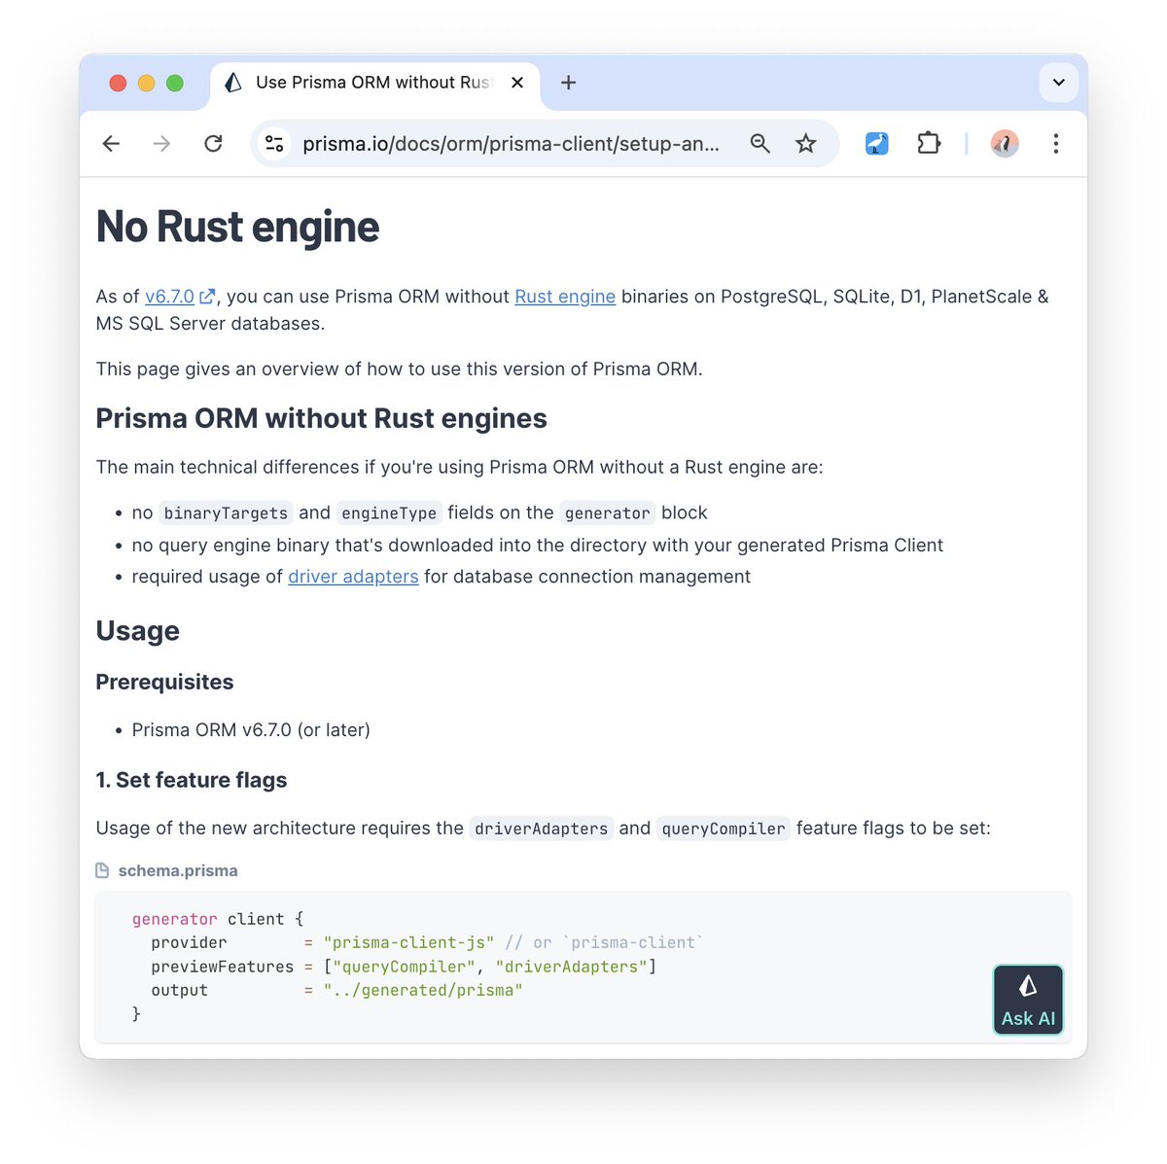
Task: Bookmark this page with the star icon
Action: (x=805, y=144)
